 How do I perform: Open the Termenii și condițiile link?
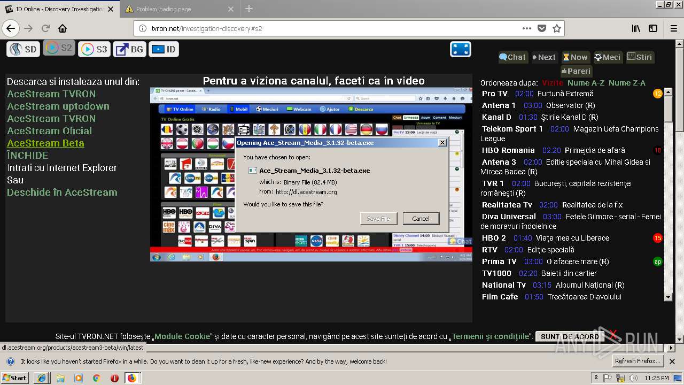click(x=491, y=336)
